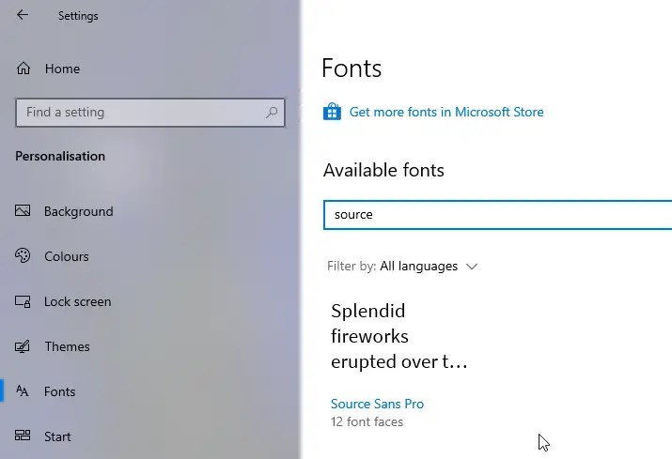Click the Lock screen monitor icon
672x459 pixels.
[x=23, y=301]
